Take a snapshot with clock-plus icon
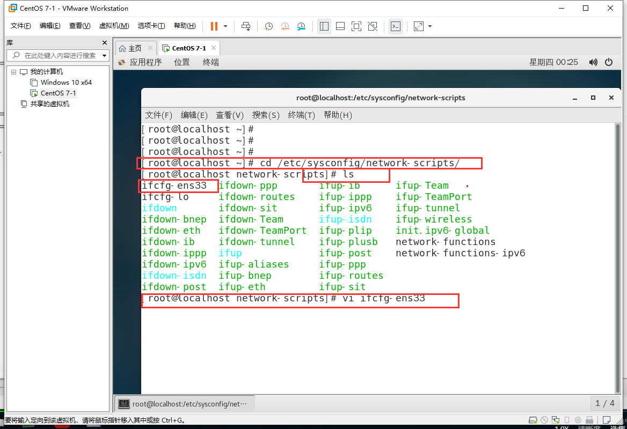The height and width of the screenshot is (429, 627). 269,26
